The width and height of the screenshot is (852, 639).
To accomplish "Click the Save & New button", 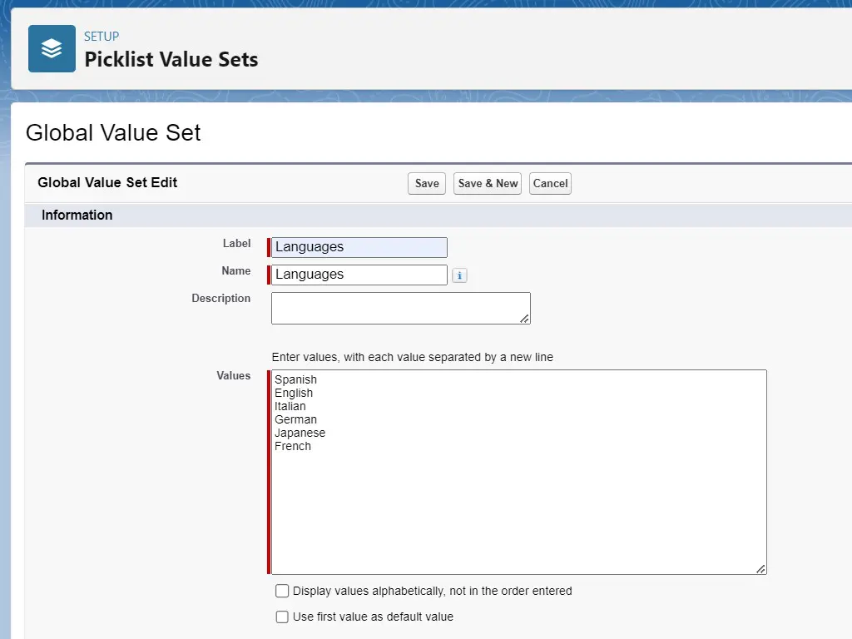I will coord(488,184).
